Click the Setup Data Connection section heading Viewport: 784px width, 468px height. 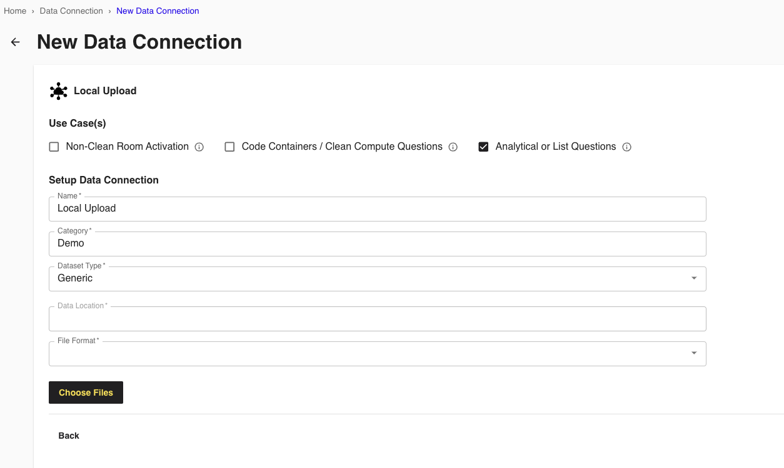click(104, 180)
